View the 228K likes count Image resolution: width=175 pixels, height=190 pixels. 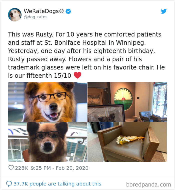(21, 168)
